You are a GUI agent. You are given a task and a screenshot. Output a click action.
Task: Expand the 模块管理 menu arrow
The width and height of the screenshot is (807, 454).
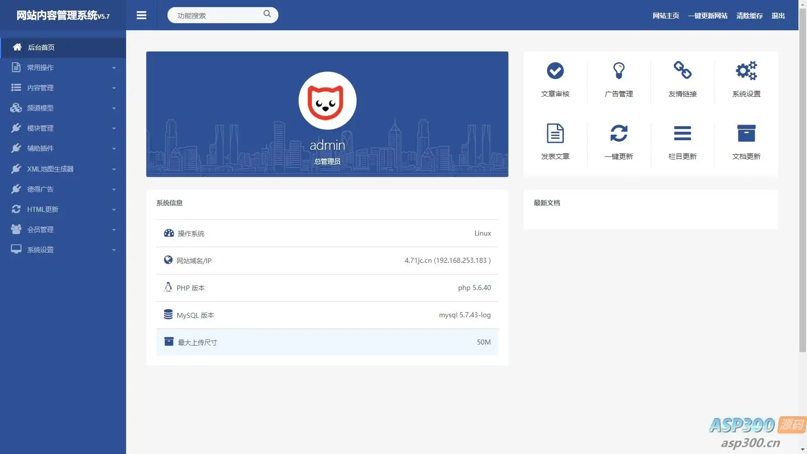click(x=114, y=128)
